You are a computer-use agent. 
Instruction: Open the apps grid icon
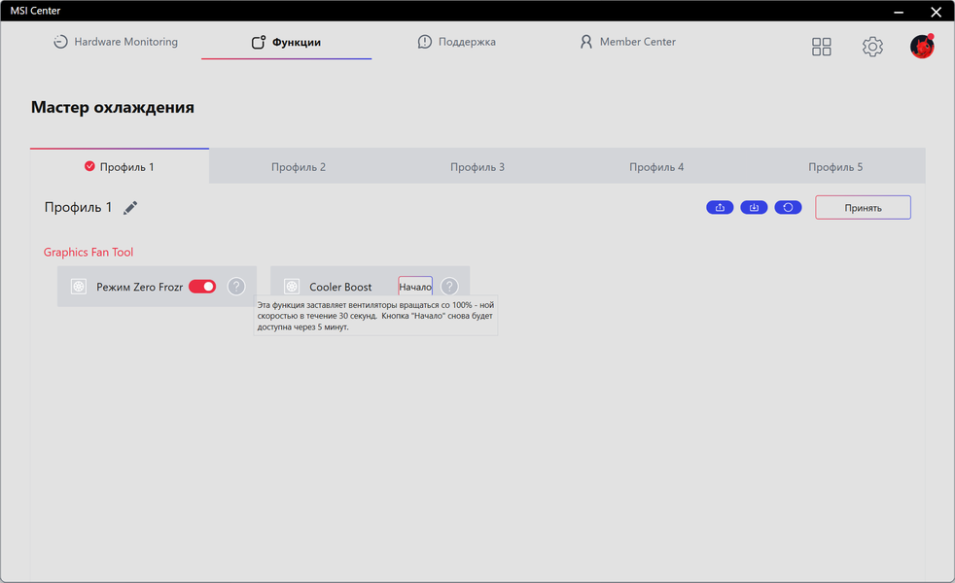(x=821, y=47)
